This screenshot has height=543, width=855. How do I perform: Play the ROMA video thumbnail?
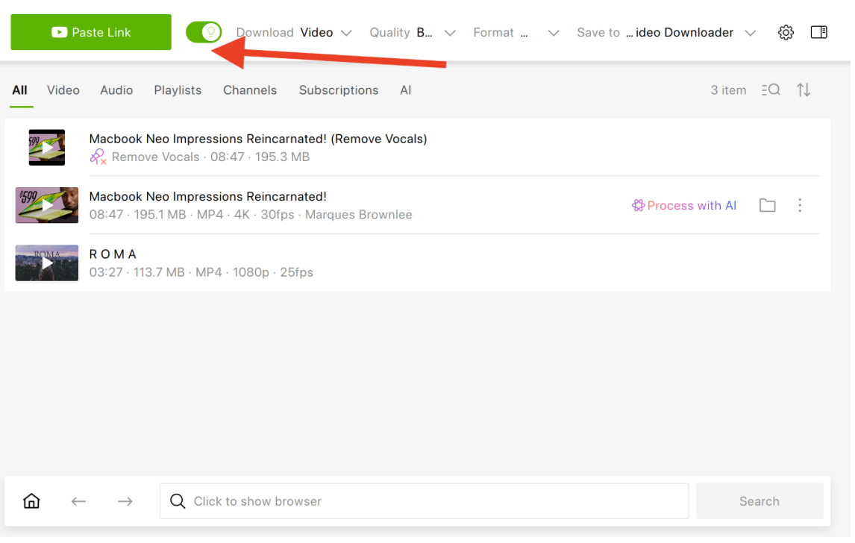coord(47,263)
